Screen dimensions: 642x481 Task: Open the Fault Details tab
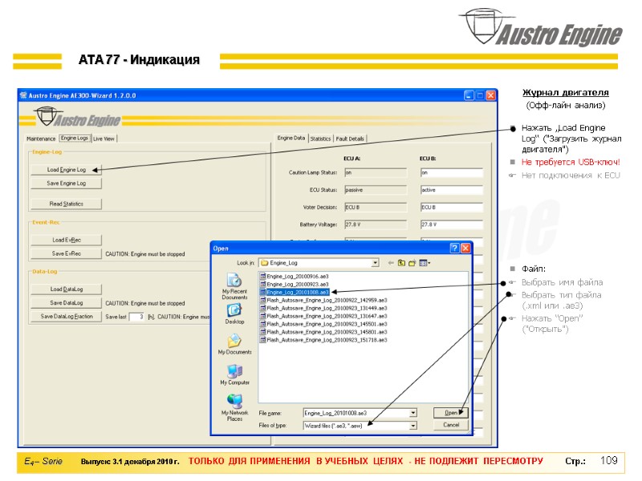350,139
